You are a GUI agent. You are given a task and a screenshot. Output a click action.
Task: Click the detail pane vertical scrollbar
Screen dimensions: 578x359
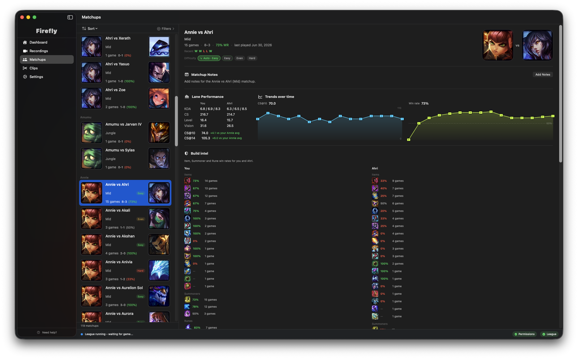(x=561, y=94)
